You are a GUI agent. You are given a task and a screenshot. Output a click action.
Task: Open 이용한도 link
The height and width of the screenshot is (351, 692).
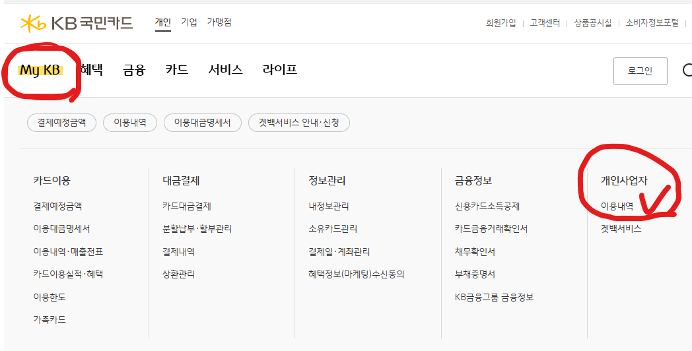50,297
